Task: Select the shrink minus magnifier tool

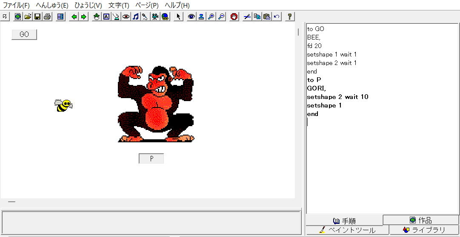Action: (x=221, y=17)
